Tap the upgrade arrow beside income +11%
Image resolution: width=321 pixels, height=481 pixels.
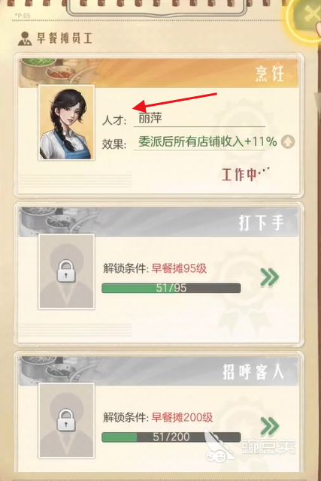288,142
